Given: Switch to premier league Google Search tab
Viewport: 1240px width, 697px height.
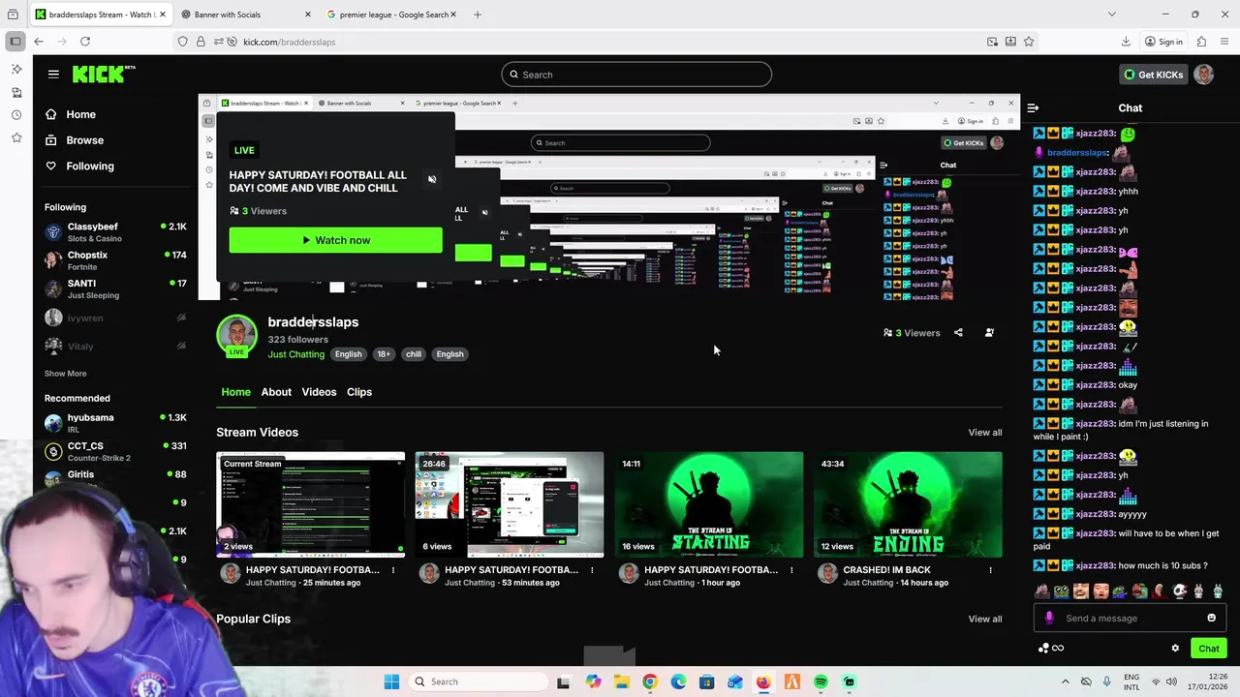Looking at the screenshot, I should tap(391, 15).
